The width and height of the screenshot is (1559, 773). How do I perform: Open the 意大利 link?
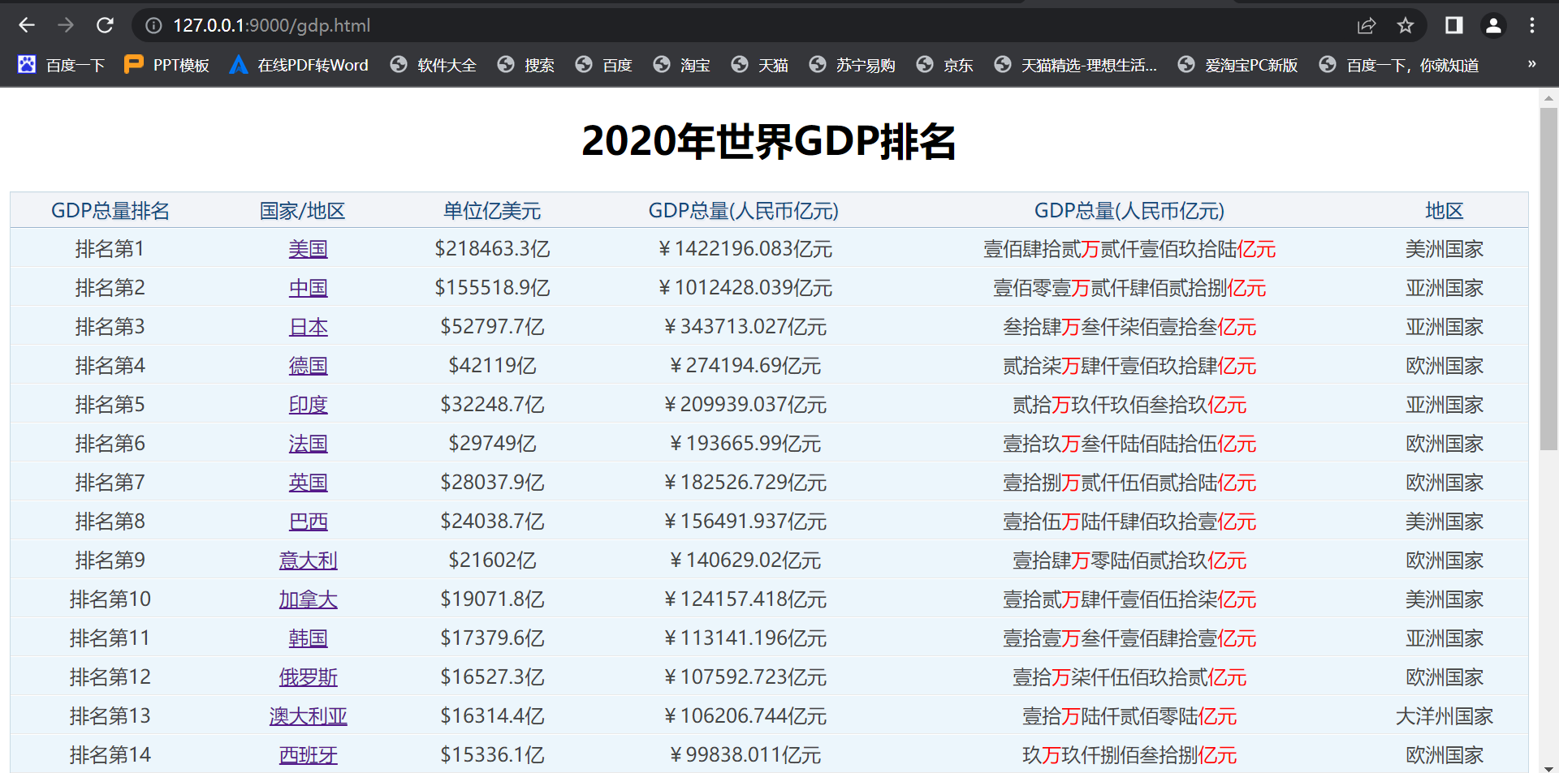click(x=309, y=560)
